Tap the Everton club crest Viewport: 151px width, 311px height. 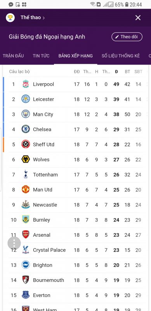point(26,295)
